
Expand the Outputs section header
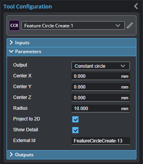tap(71, 155)
